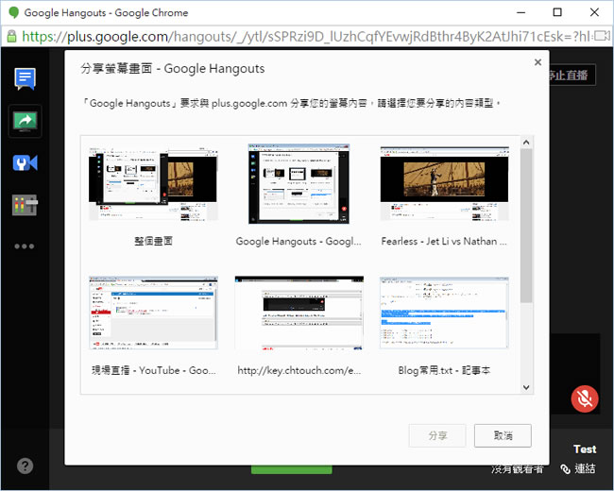Select the Blog常用.txt Notepad thumbnail
Screen dimensions: 614x491
[x=444, y=316]
